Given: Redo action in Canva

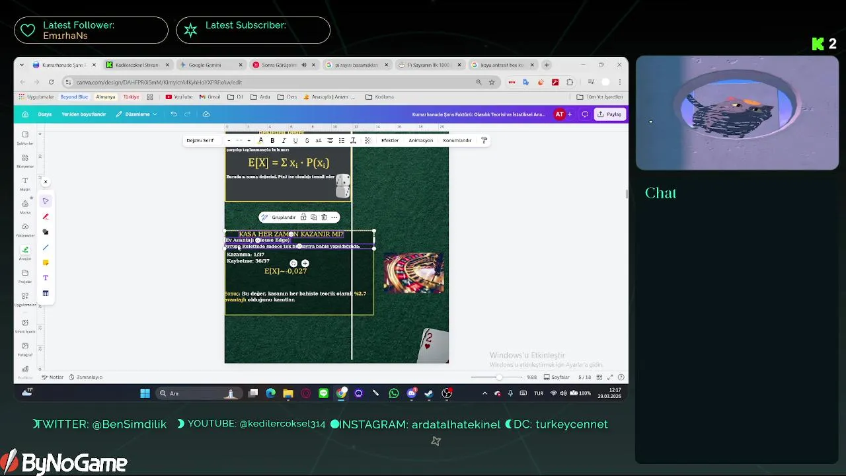Looking at the screenshot, I should pyautogui.click(x=188, y=114).
